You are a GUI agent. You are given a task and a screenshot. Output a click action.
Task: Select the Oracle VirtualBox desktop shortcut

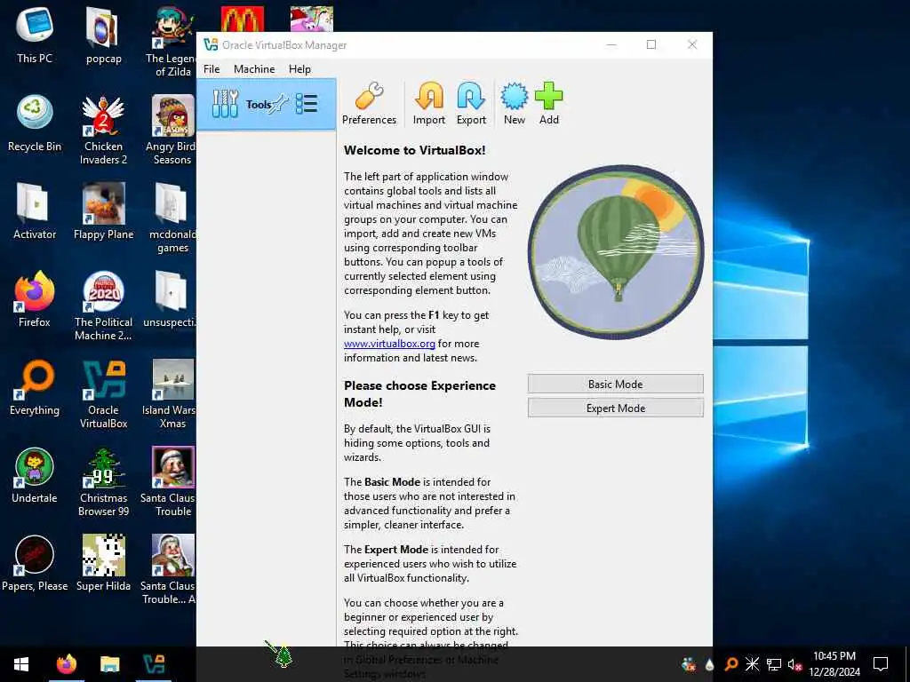coord(103,393)
